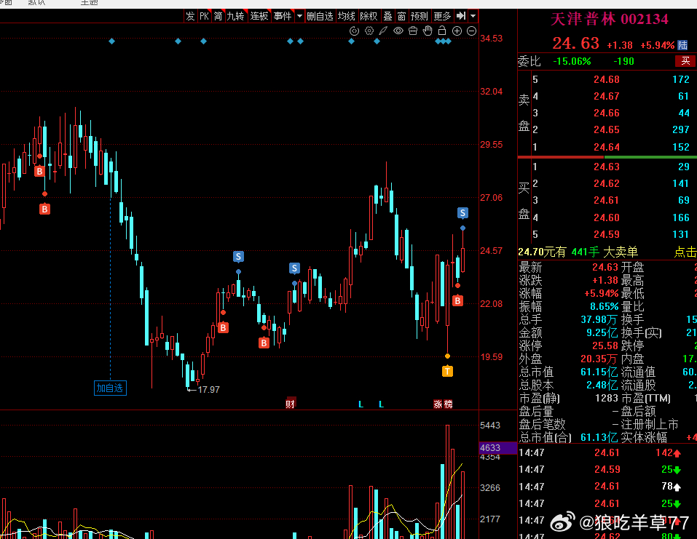Screen dimensions: 697x539
Task: Click the 17.97 low price label
Action: pyautogui.click(x=208, y=390)
